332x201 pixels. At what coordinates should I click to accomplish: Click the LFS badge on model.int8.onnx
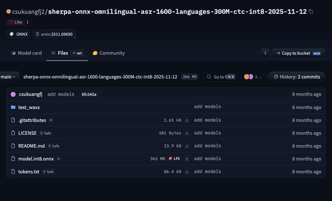[x=174, y=159]
